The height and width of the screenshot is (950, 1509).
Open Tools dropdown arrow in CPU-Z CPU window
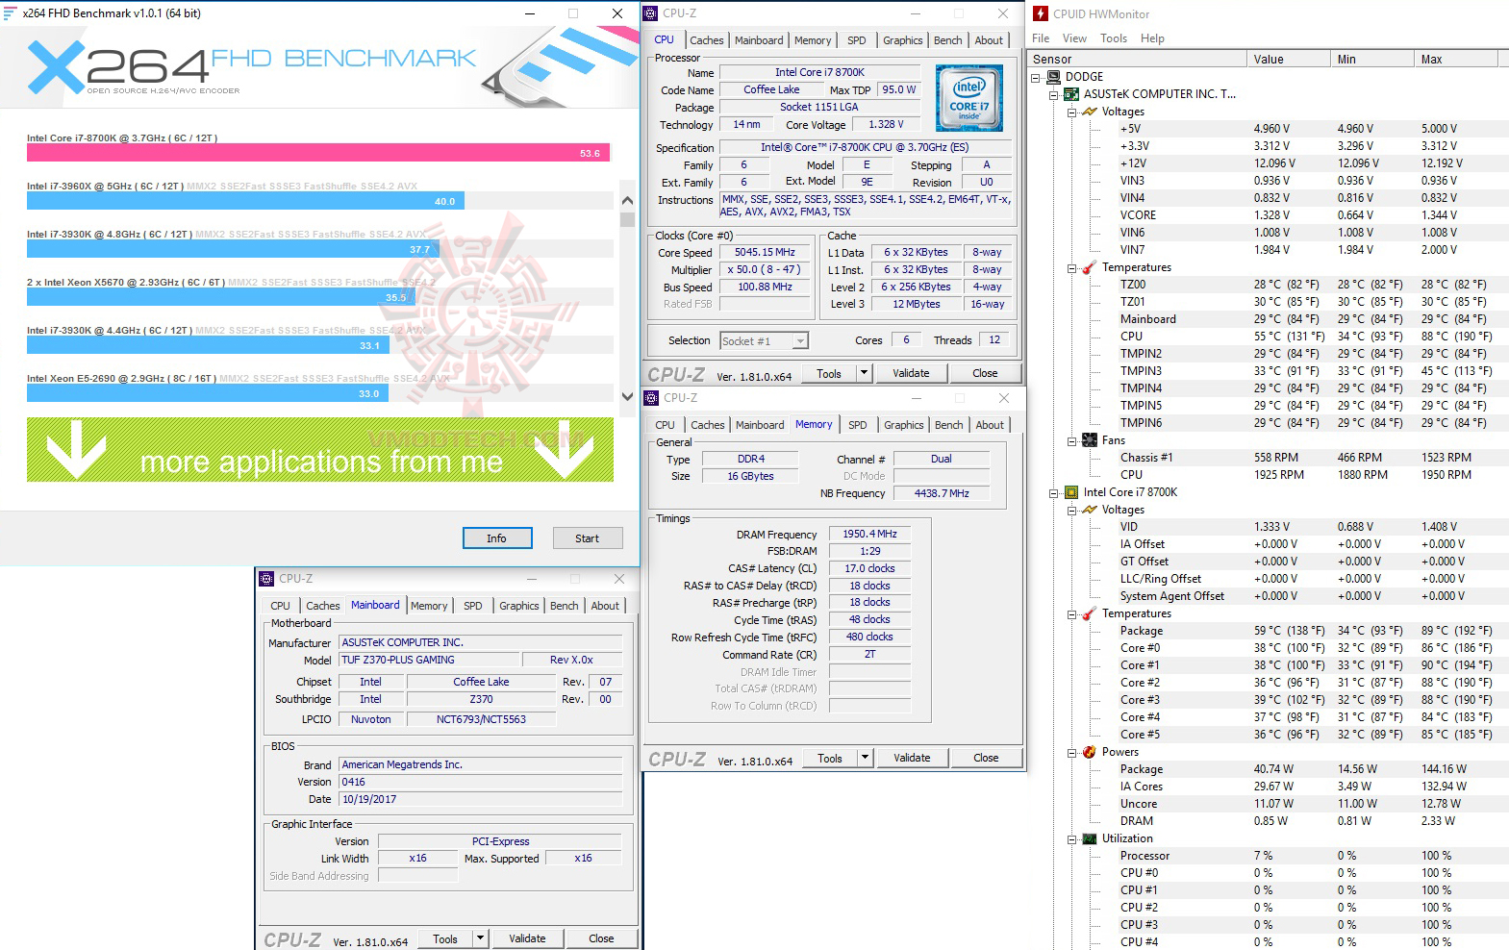864,373
